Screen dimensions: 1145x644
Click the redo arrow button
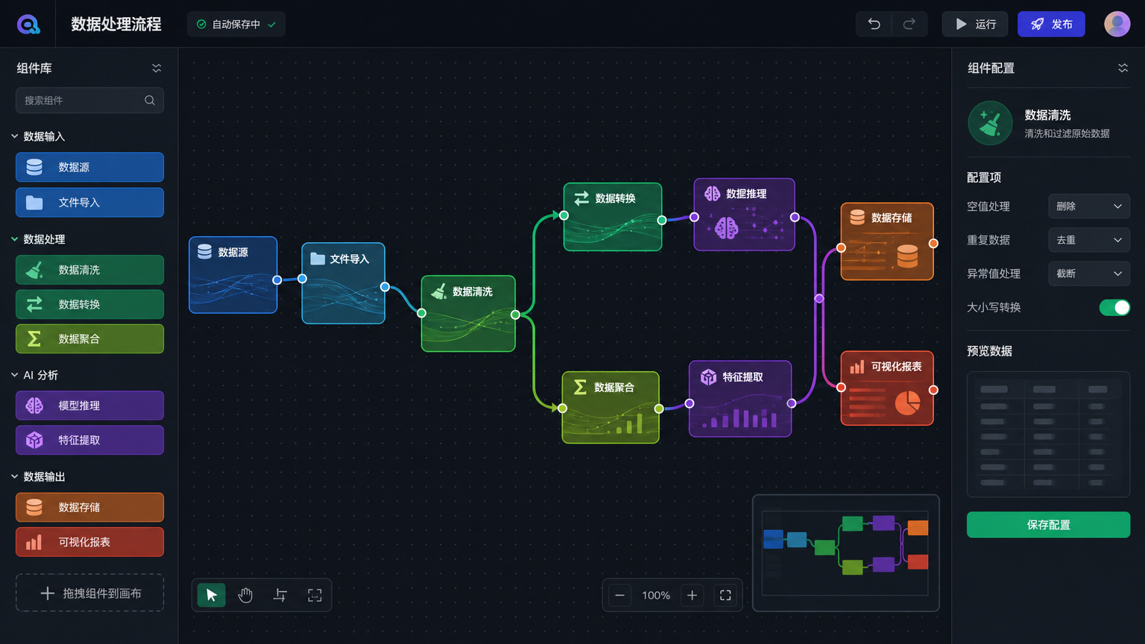[909, 24]
